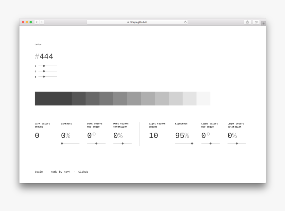Move the Dark colors hue angle slider

pyautogui.click(x=96, y=144)
